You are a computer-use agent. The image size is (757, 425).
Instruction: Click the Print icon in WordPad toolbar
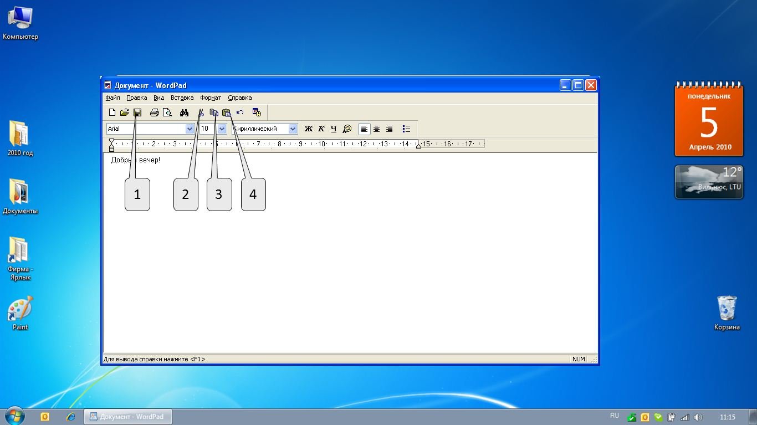point(154,112)
